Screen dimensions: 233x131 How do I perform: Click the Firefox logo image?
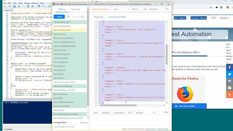pos(185,94)
